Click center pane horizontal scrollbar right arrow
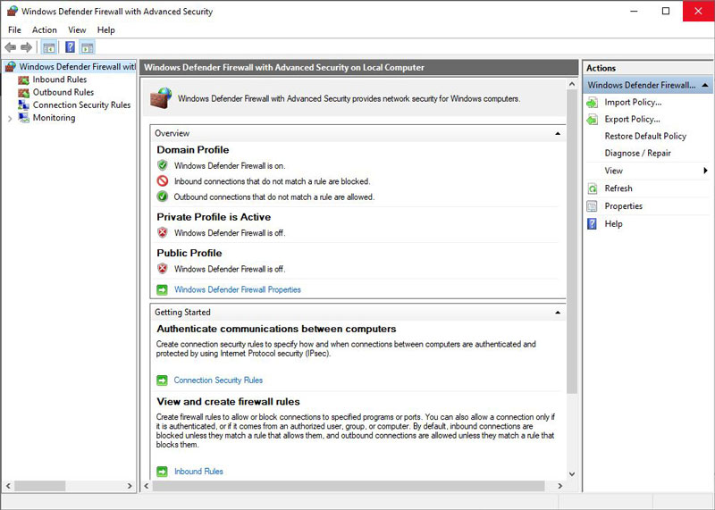 pos(560,486)
